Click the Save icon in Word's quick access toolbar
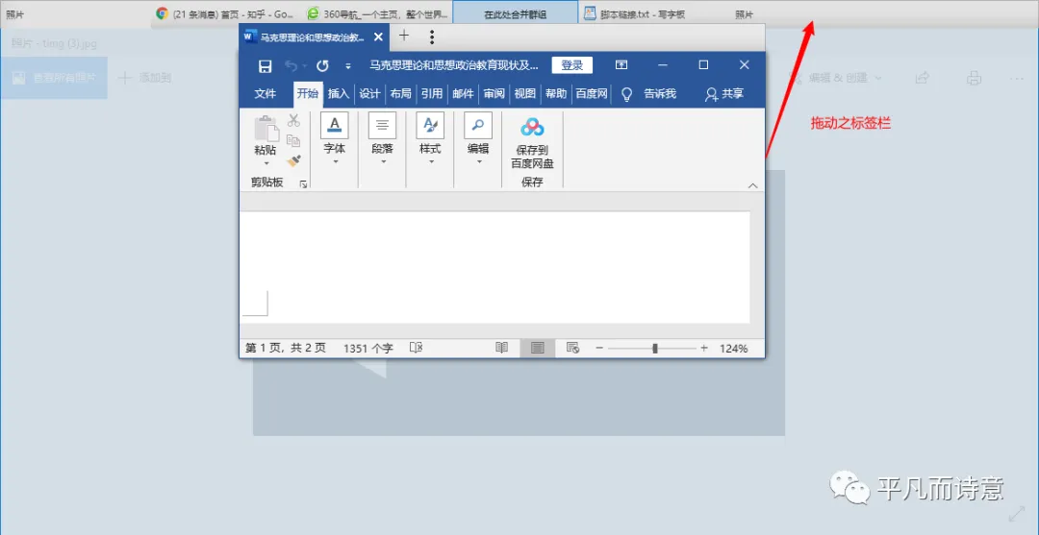 [x=266, y=65]
